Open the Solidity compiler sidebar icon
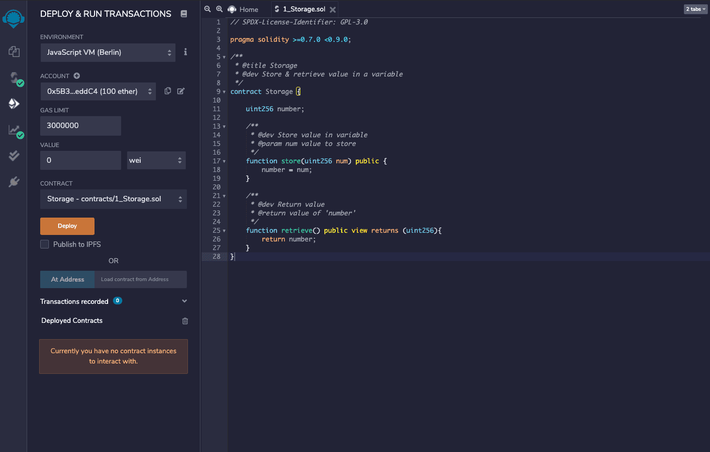 coord(14,78)
